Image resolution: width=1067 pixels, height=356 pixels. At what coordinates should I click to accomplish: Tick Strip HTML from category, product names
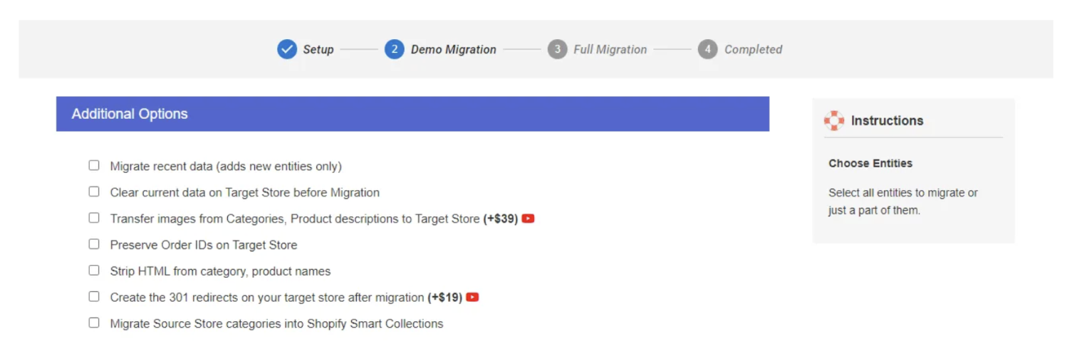tap(94, 271)
